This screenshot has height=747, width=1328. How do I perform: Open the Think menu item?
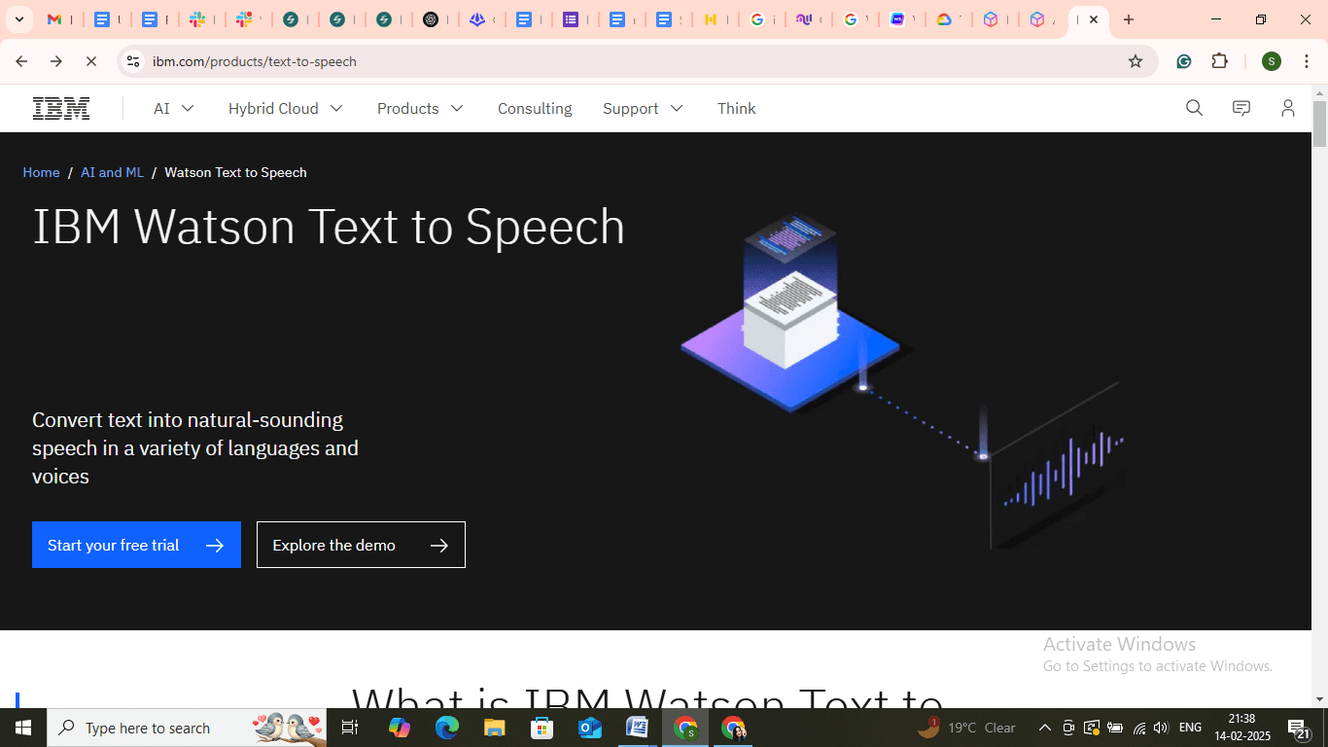click(737, 108)
